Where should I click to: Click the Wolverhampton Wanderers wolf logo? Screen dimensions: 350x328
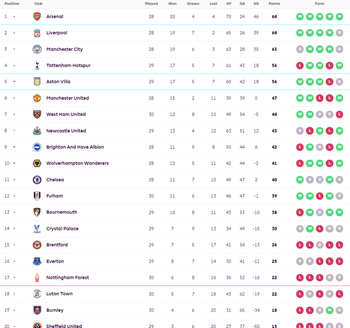37,163
